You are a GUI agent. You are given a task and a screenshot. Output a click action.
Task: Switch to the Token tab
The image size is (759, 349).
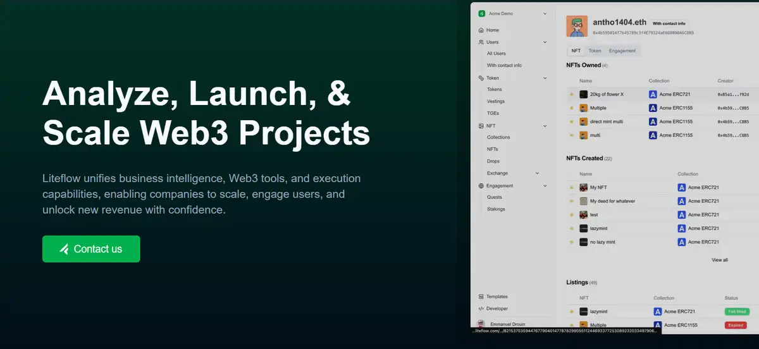pyautogui.click(x=595, y=51)
